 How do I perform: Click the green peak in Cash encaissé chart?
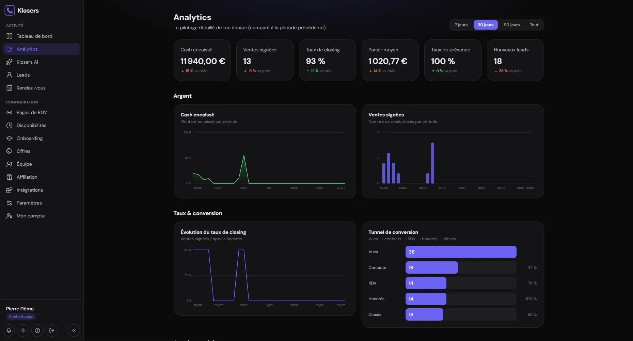244,156
